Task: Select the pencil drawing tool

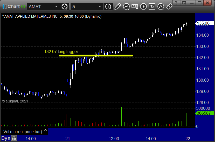Action: [x=117, y=7]
